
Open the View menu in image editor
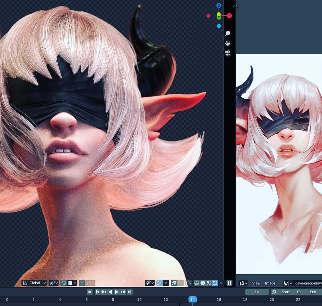click(256, 283)
